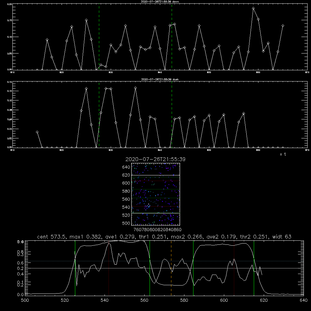Click the crowded x-axis labels under image map
The height and width of the screenshot is (311, 311).
(x=157, y=230)
